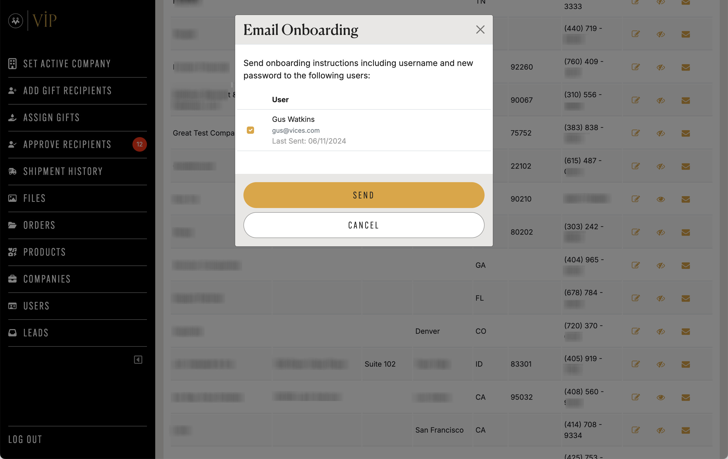Collapse the sidebar with the arrow icon
The image size is (728, 459).
pos(138,360)
